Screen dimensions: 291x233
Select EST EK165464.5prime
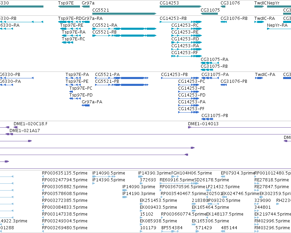pyautogui.click(x=210, y=207)
